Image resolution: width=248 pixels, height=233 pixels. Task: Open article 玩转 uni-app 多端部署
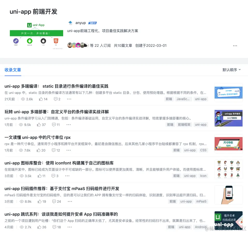pos(57,112)
